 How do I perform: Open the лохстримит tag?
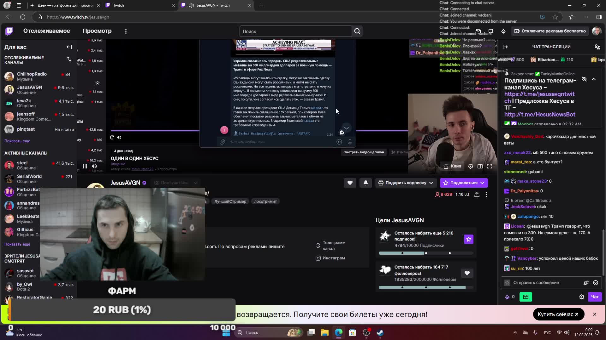[x=265, y=201]
